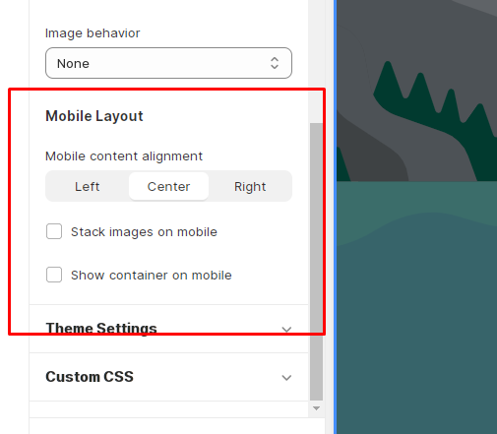The image size is (497, 434).
Task: Click the chevron icon beside Custom CSS
Action: 286,378
